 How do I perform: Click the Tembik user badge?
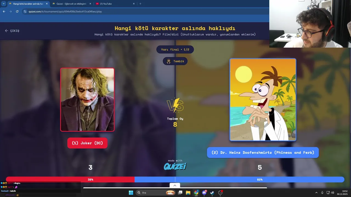tap(175, 61)
